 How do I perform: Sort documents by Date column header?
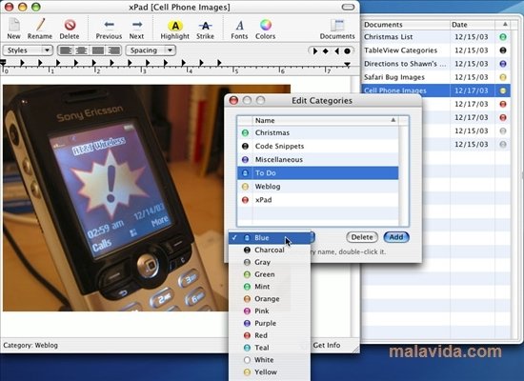click(473, 25)
